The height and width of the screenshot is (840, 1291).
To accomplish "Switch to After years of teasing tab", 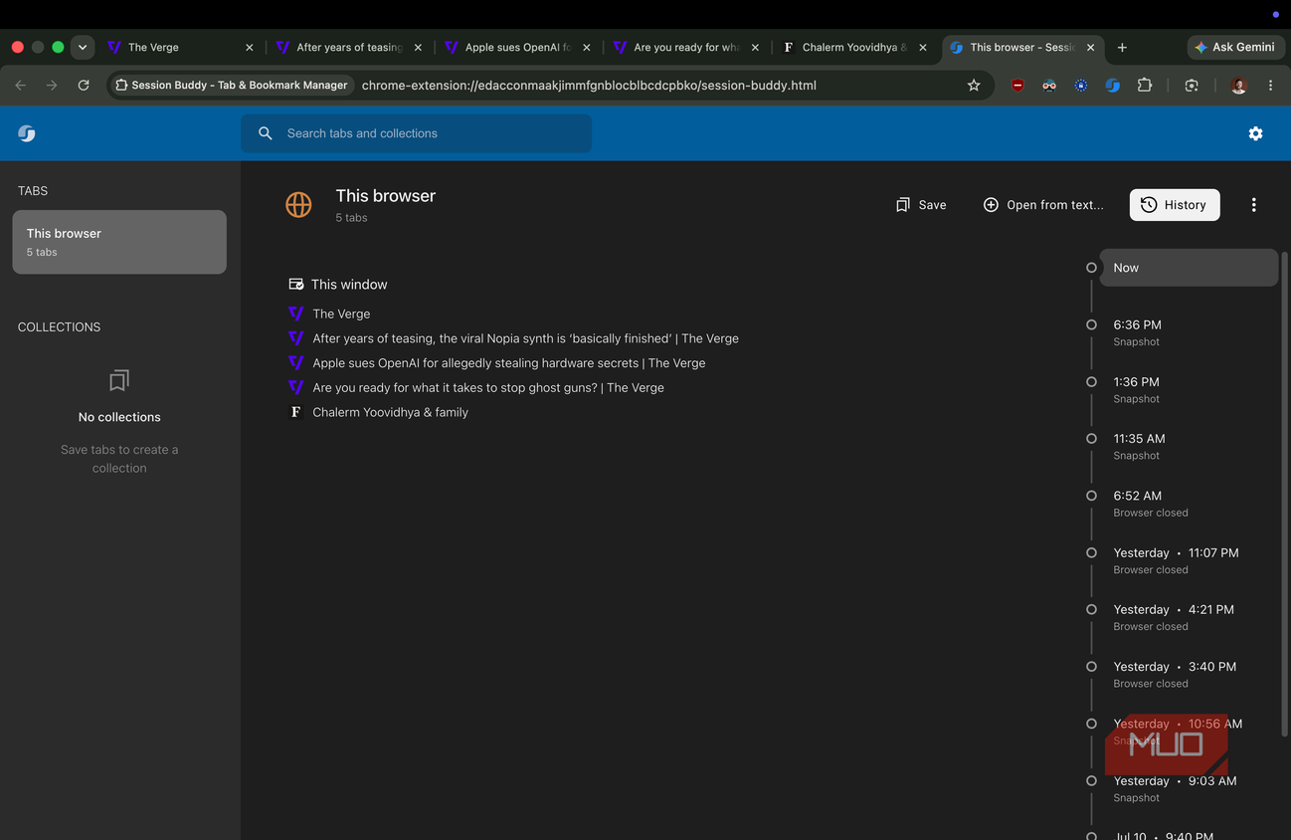I will (348, 47).
